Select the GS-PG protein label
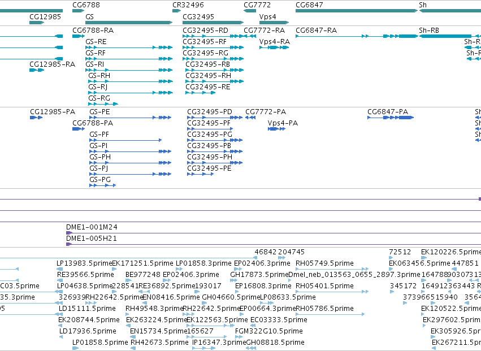 [100, 180]
